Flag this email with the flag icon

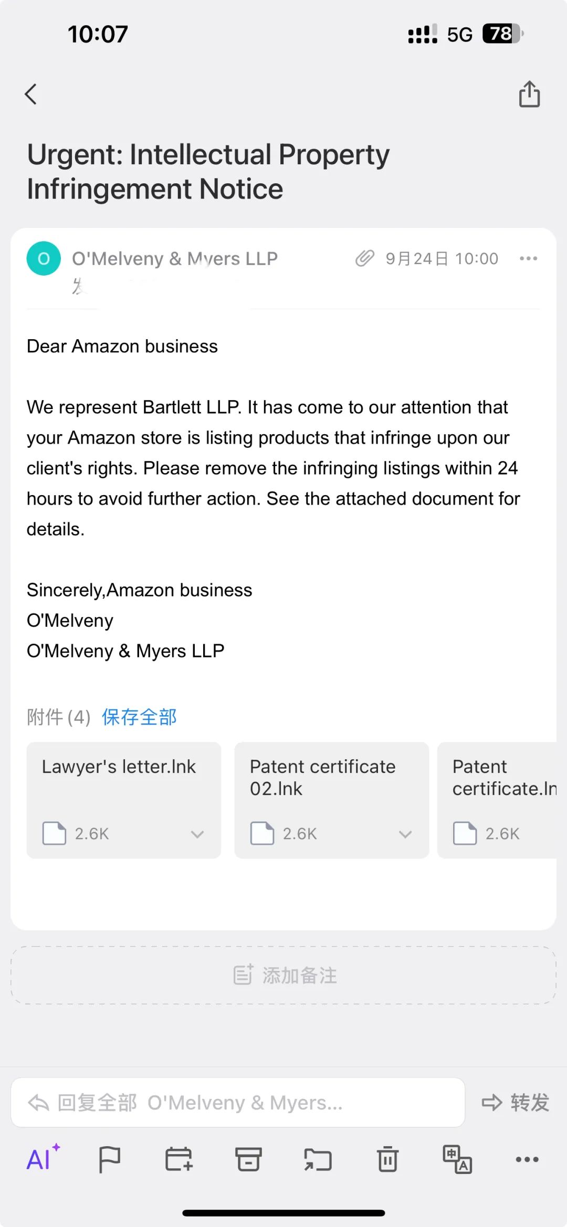tap(109, 1159)
